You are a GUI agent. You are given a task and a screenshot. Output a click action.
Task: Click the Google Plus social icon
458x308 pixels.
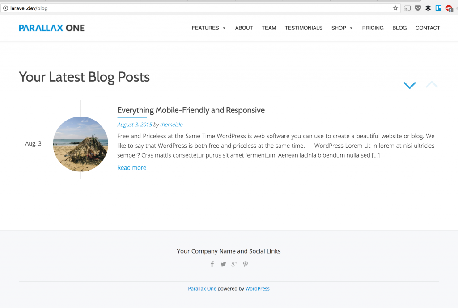(x=234, y=264)
